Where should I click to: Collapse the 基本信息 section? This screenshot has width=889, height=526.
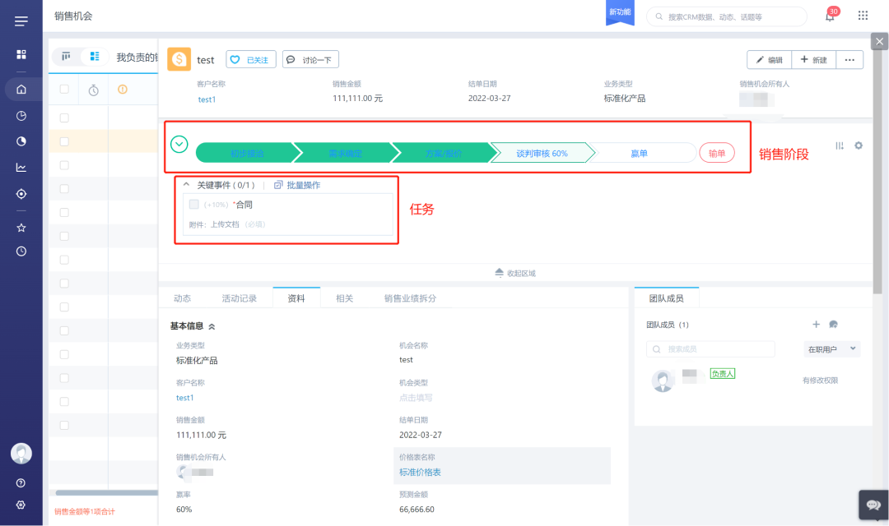point(212,326)
